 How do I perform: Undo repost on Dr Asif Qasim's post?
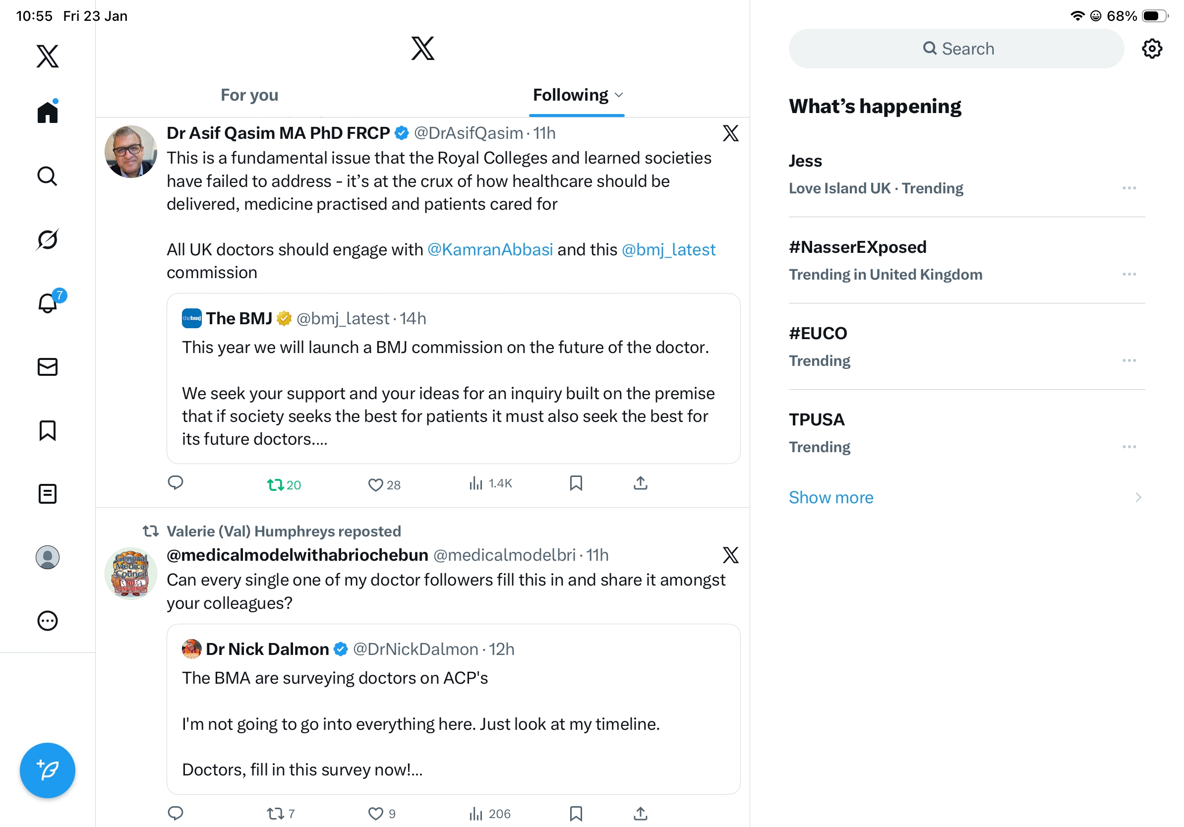click(276, 485)
